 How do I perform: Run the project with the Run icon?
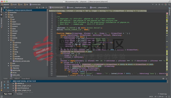[156, 5]
